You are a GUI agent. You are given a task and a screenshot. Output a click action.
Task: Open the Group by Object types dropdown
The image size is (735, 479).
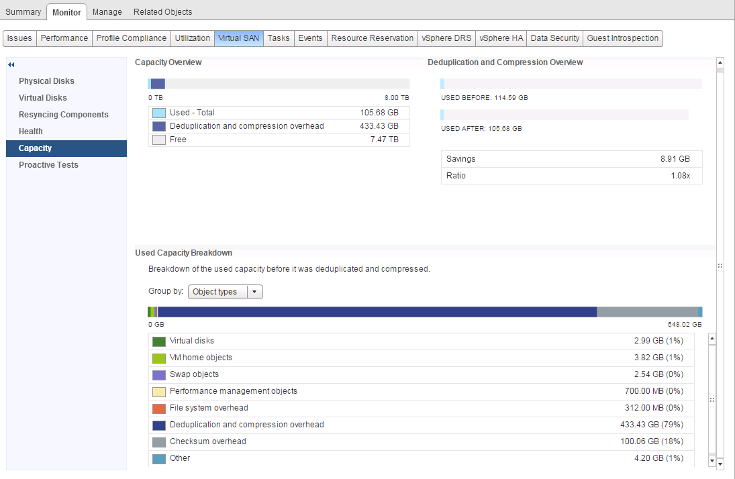point(225,292)
